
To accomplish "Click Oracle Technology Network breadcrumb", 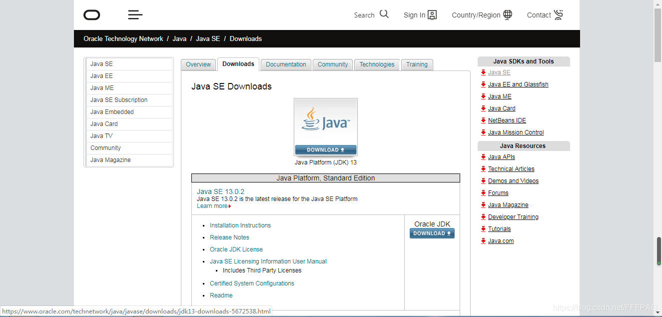I will point(123,38).
